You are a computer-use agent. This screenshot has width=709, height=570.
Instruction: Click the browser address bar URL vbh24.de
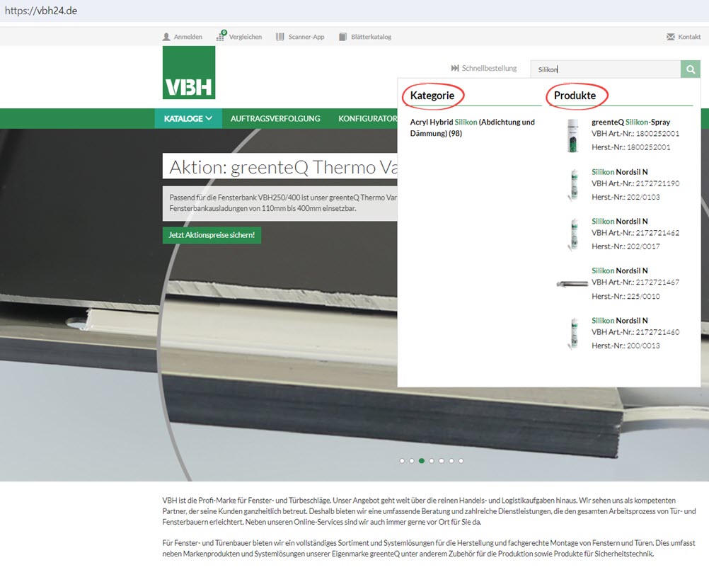point(41,11)
